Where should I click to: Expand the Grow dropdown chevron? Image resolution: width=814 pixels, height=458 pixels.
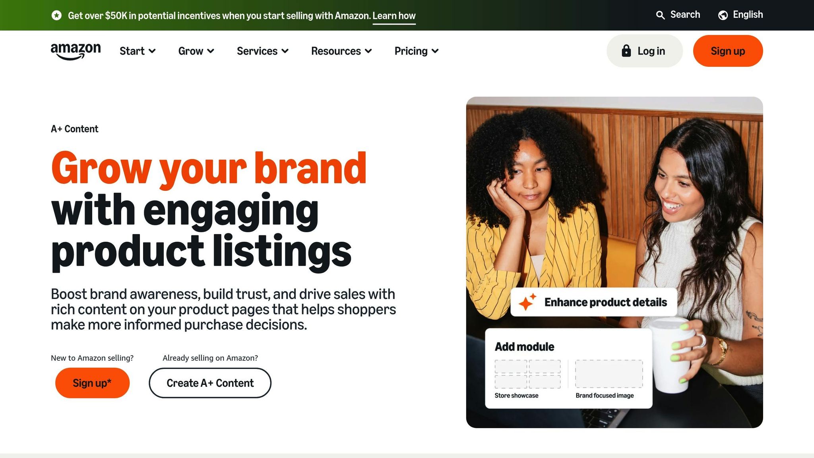point(211,51)
